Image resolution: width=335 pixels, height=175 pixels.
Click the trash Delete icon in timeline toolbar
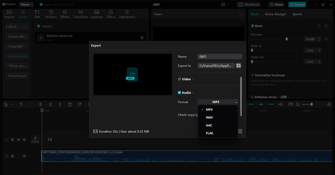coord(70,104)
